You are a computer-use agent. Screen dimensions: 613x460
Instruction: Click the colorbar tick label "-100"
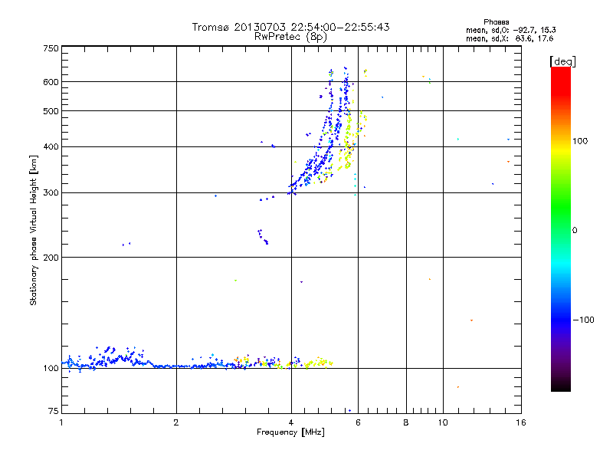(583, 320)
